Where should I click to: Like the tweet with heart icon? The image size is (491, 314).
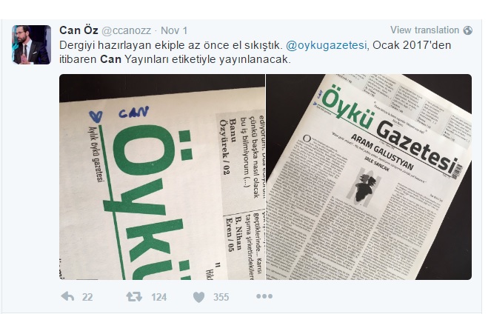[x=198, y=297]
